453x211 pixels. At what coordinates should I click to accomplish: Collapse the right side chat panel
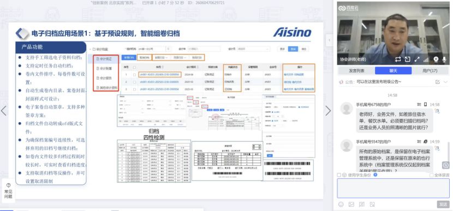point(329,40)
